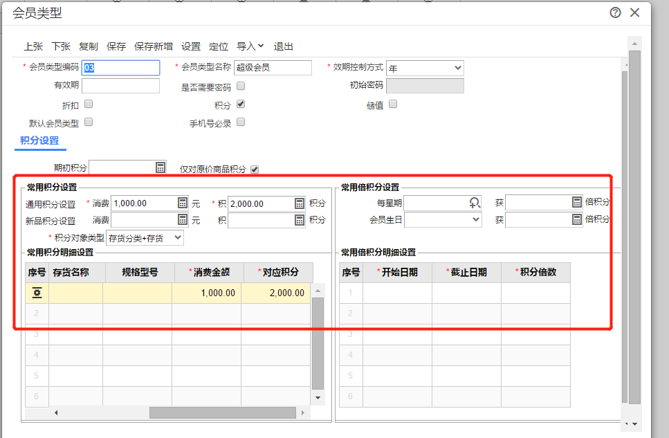Click left arrow of detail table horizontal scrollbar
Screen dimensions: 669x438
(x=56, y=413)
